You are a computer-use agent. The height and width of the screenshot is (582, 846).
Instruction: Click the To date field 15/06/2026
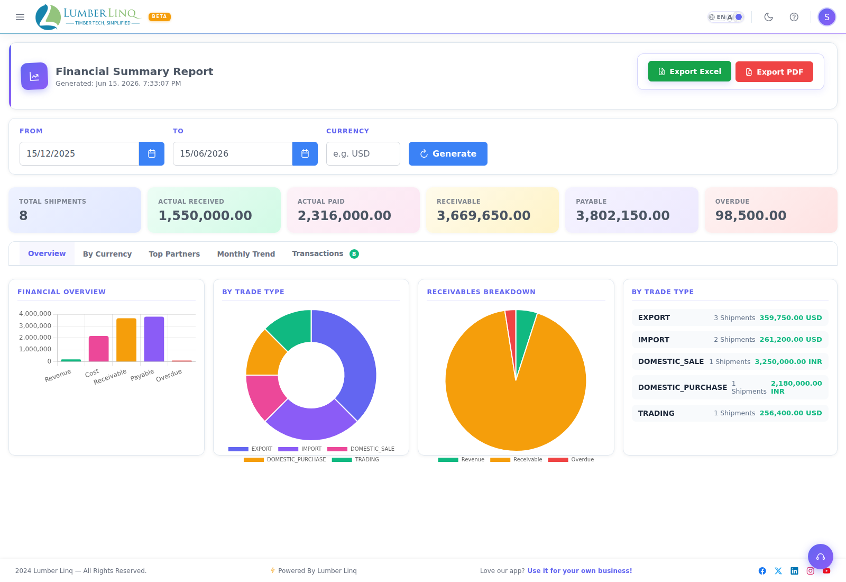(x=233, y=153)
